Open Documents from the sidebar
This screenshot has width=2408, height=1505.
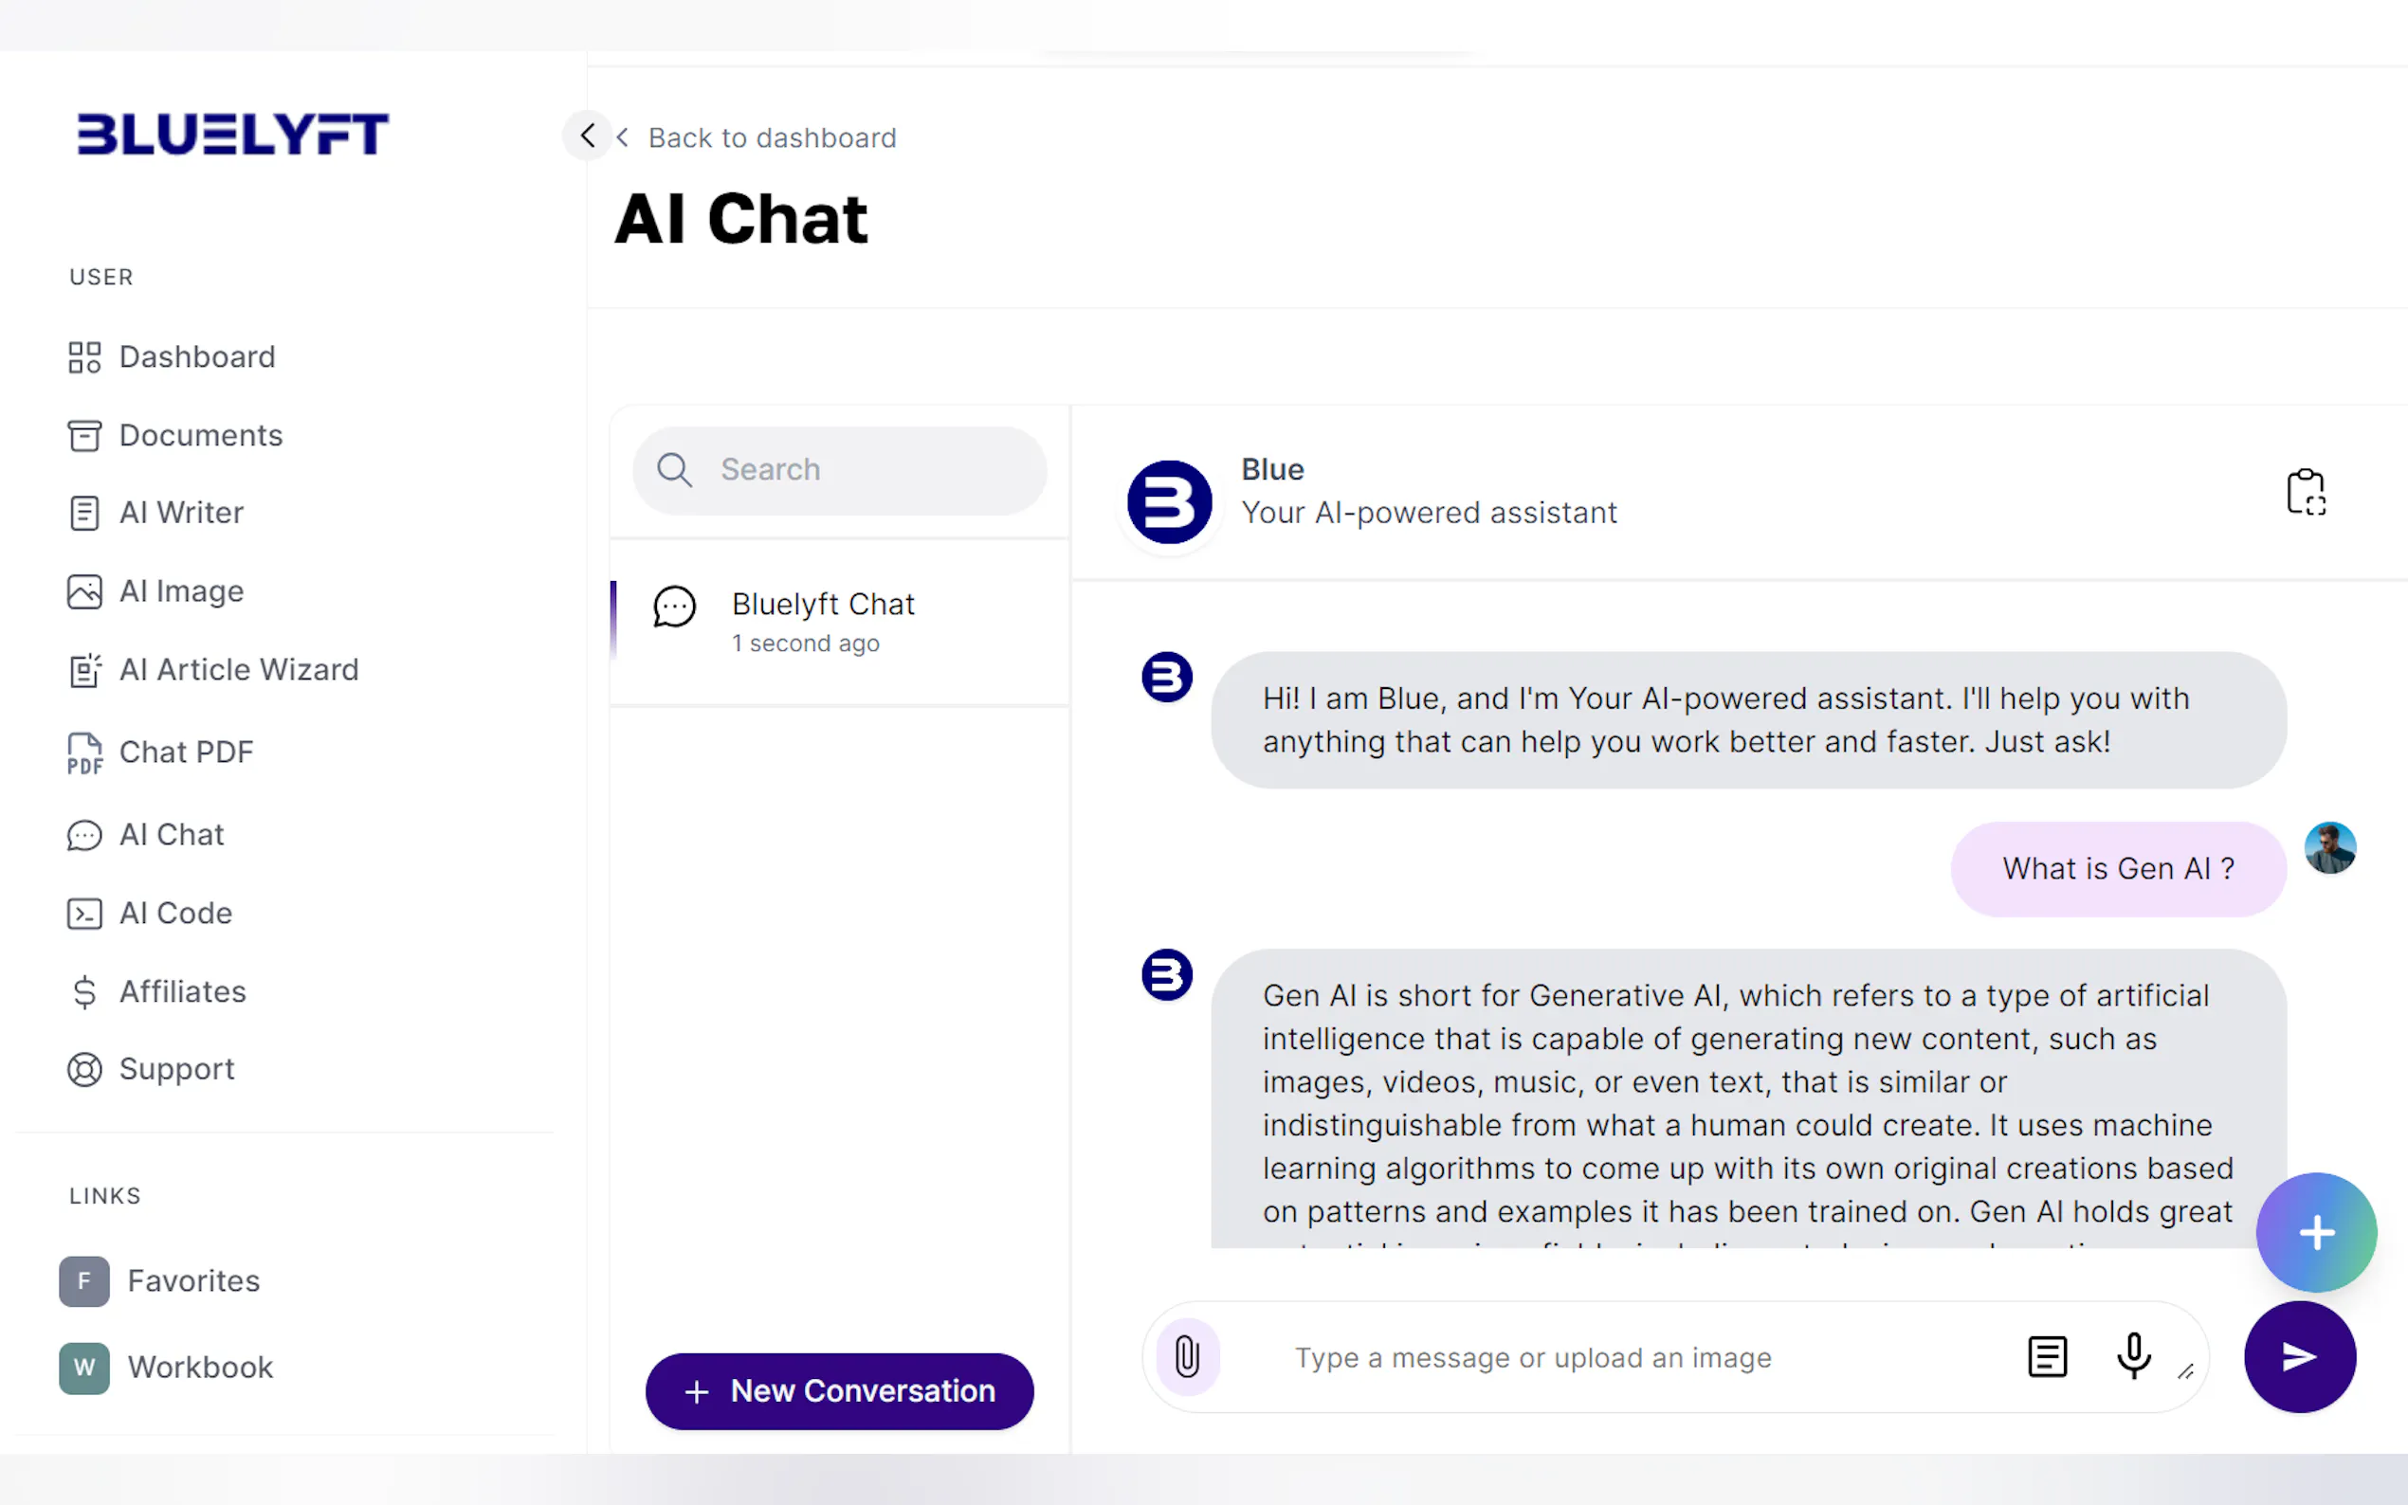(x=200, y=436)
